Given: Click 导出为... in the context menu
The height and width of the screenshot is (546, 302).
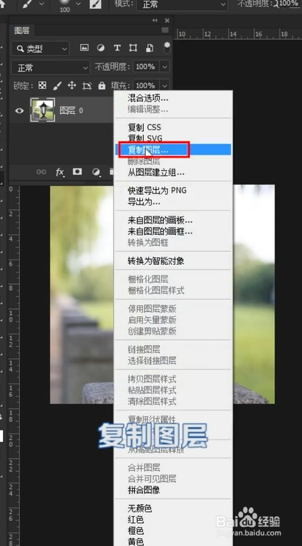Looking at the screenshot, I should (x=144, y=202).
